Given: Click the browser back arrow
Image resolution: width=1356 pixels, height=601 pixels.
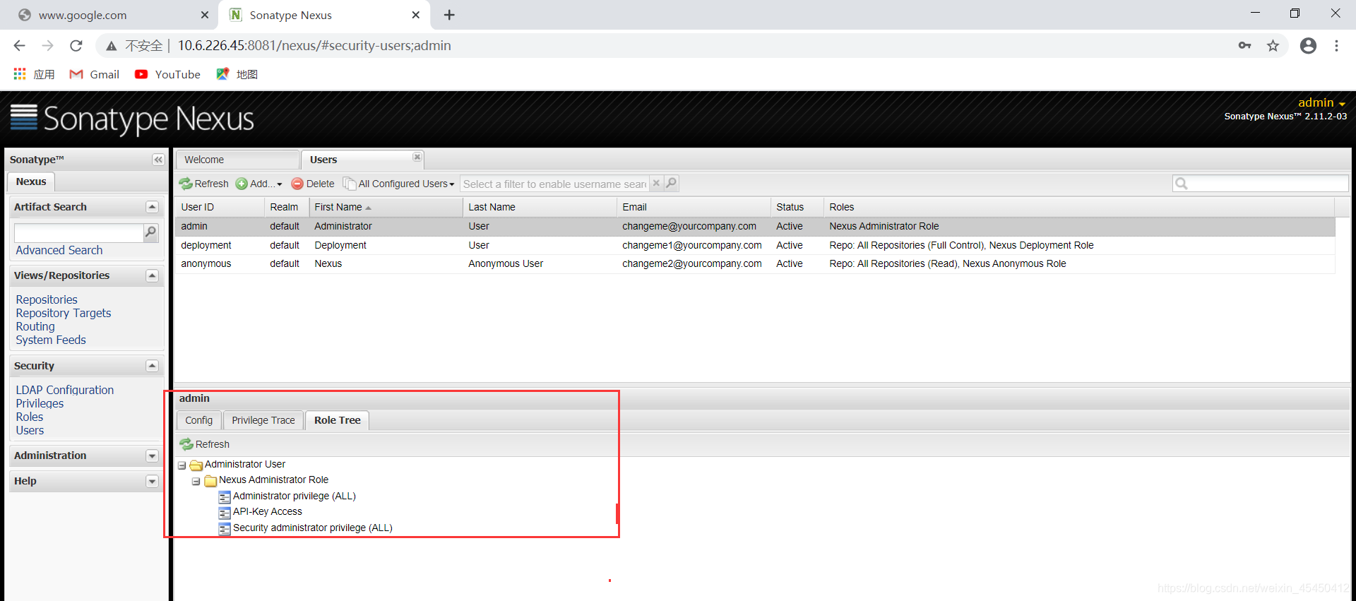Looking at the screenshot, I should [x=19, y=45].
